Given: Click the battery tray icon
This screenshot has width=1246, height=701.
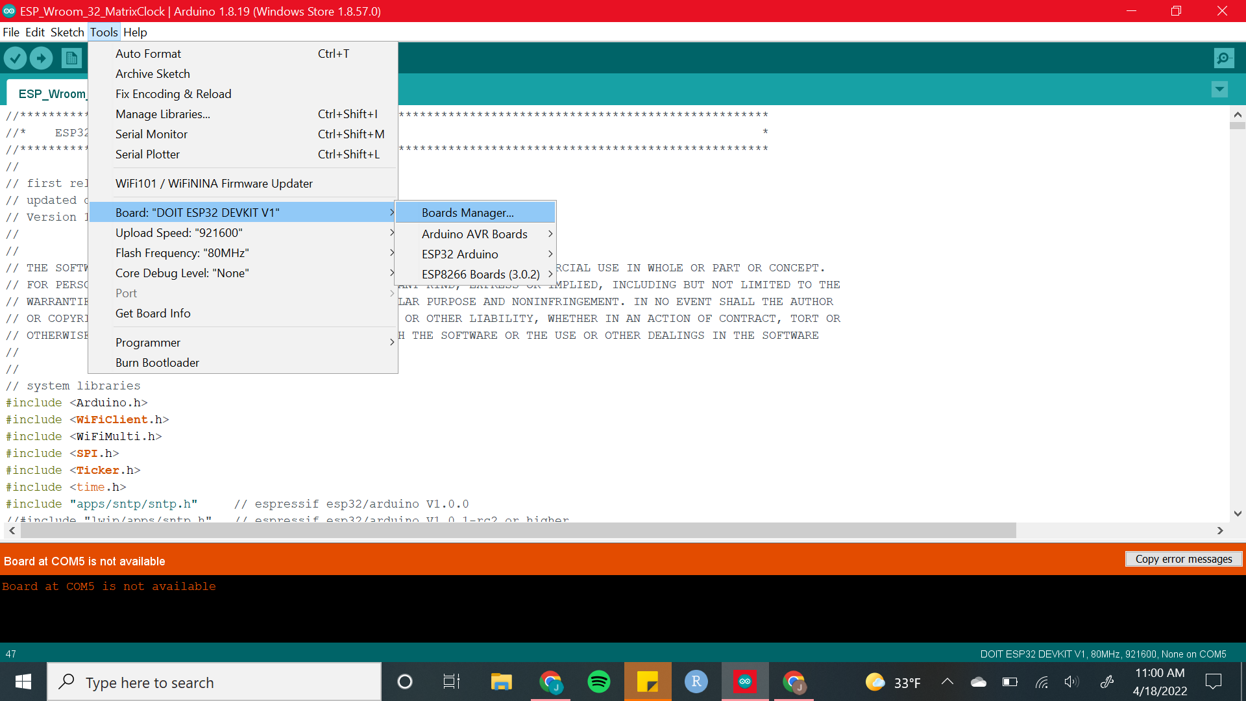Looking at the screenshot, I should click(x=1010, y=682).
